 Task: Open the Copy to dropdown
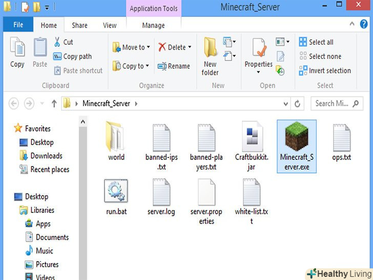131,66
